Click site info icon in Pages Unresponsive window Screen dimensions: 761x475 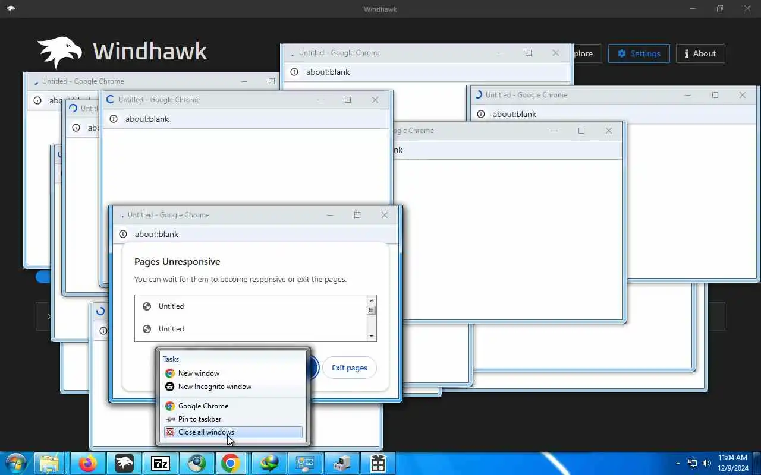tap(123, 234)
